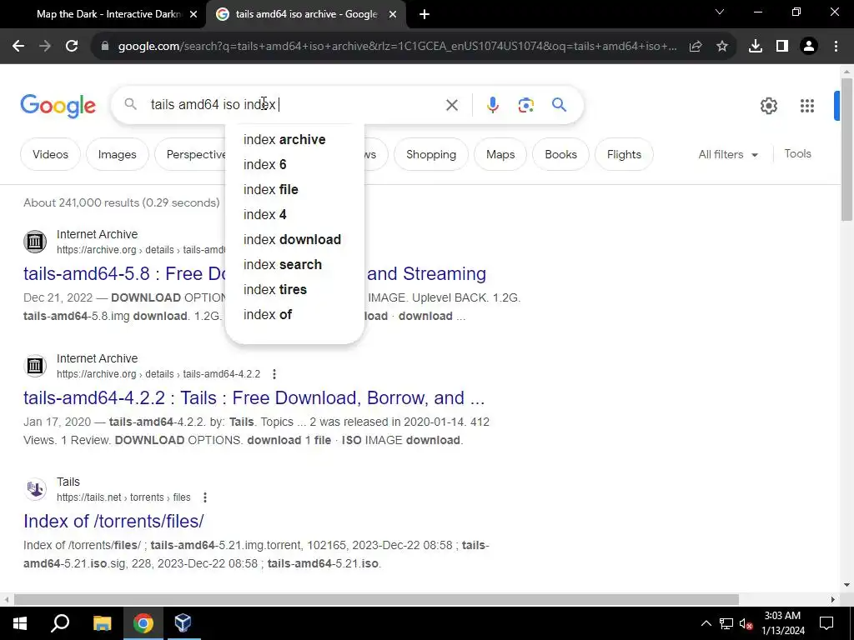Choose suggestion 'index archive'
854x640 pixels.
click(294, 140)
